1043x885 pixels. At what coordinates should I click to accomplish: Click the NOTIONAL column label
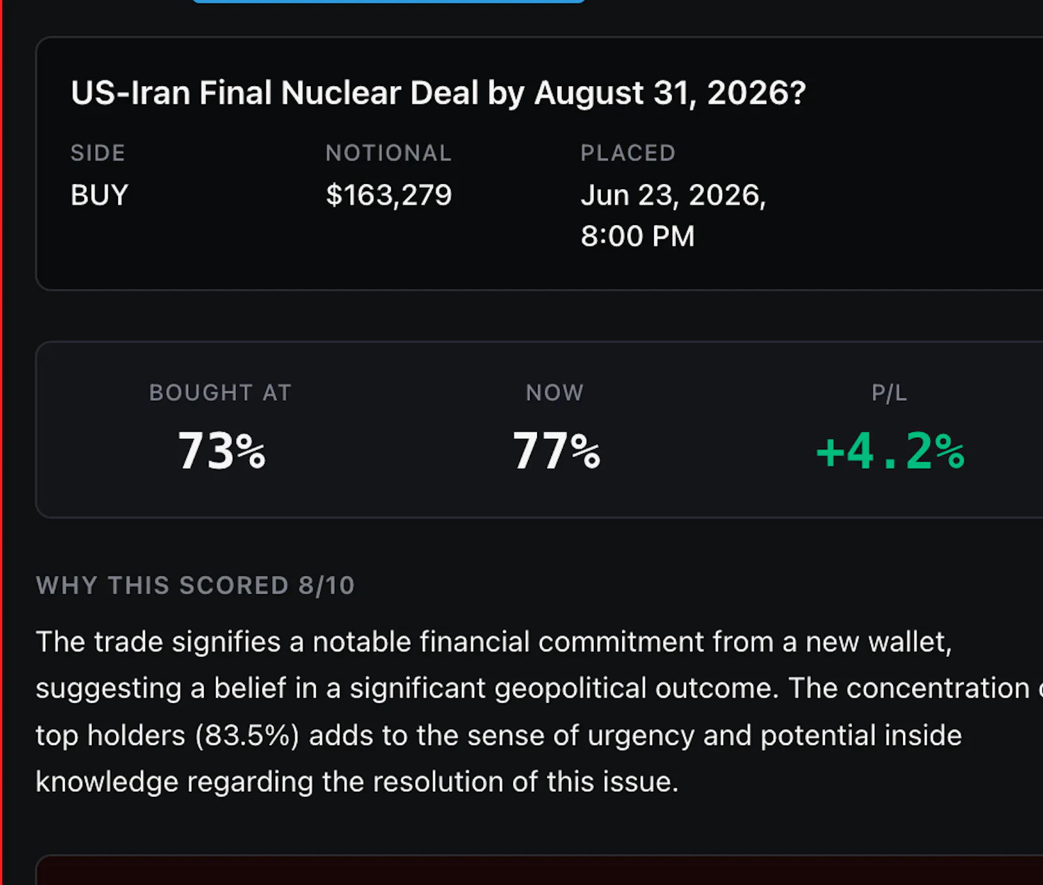[x=389, y=153]
